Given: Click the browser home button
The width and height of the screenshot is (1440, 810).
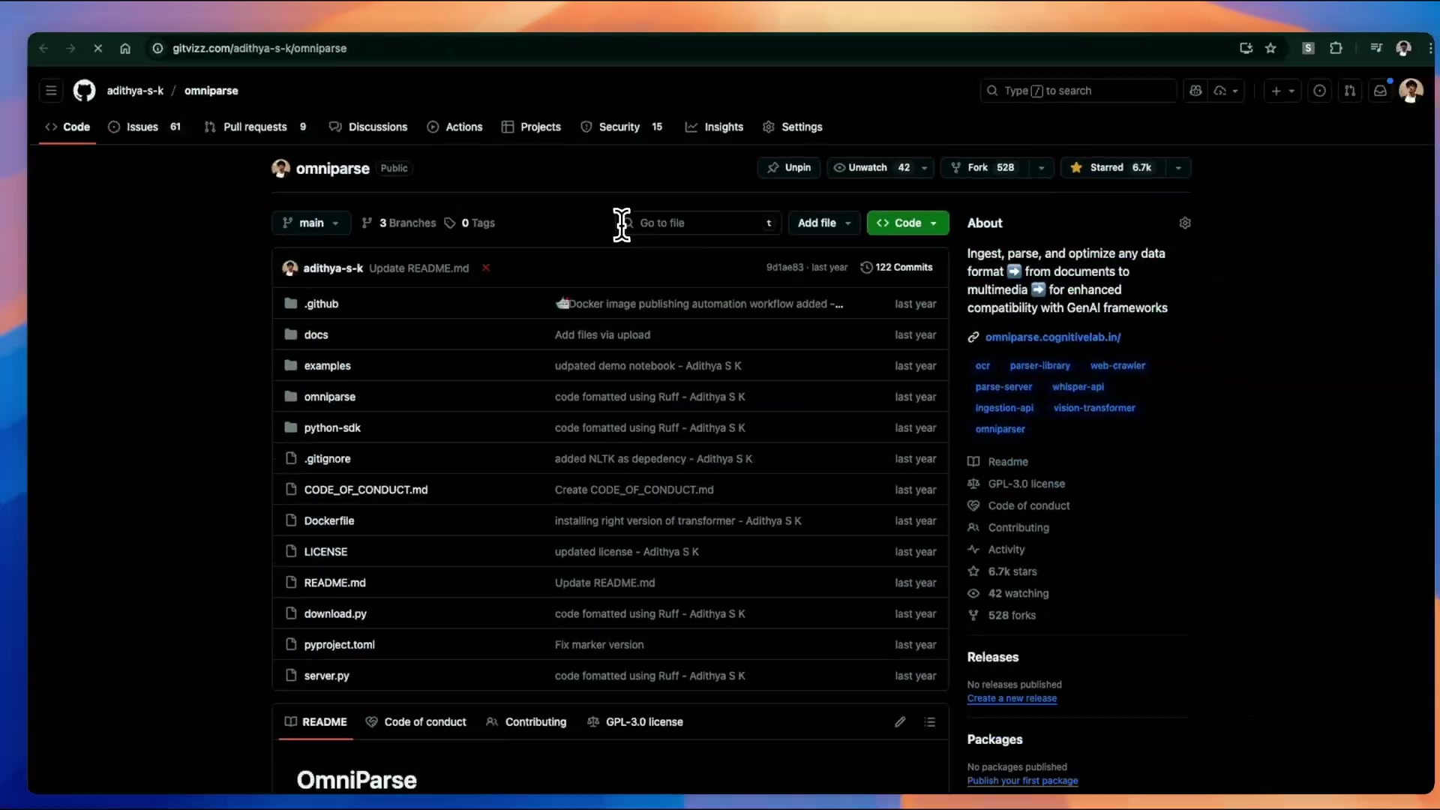Looking at the screenshot, I should pyautogui.click(x=125, y=48).
